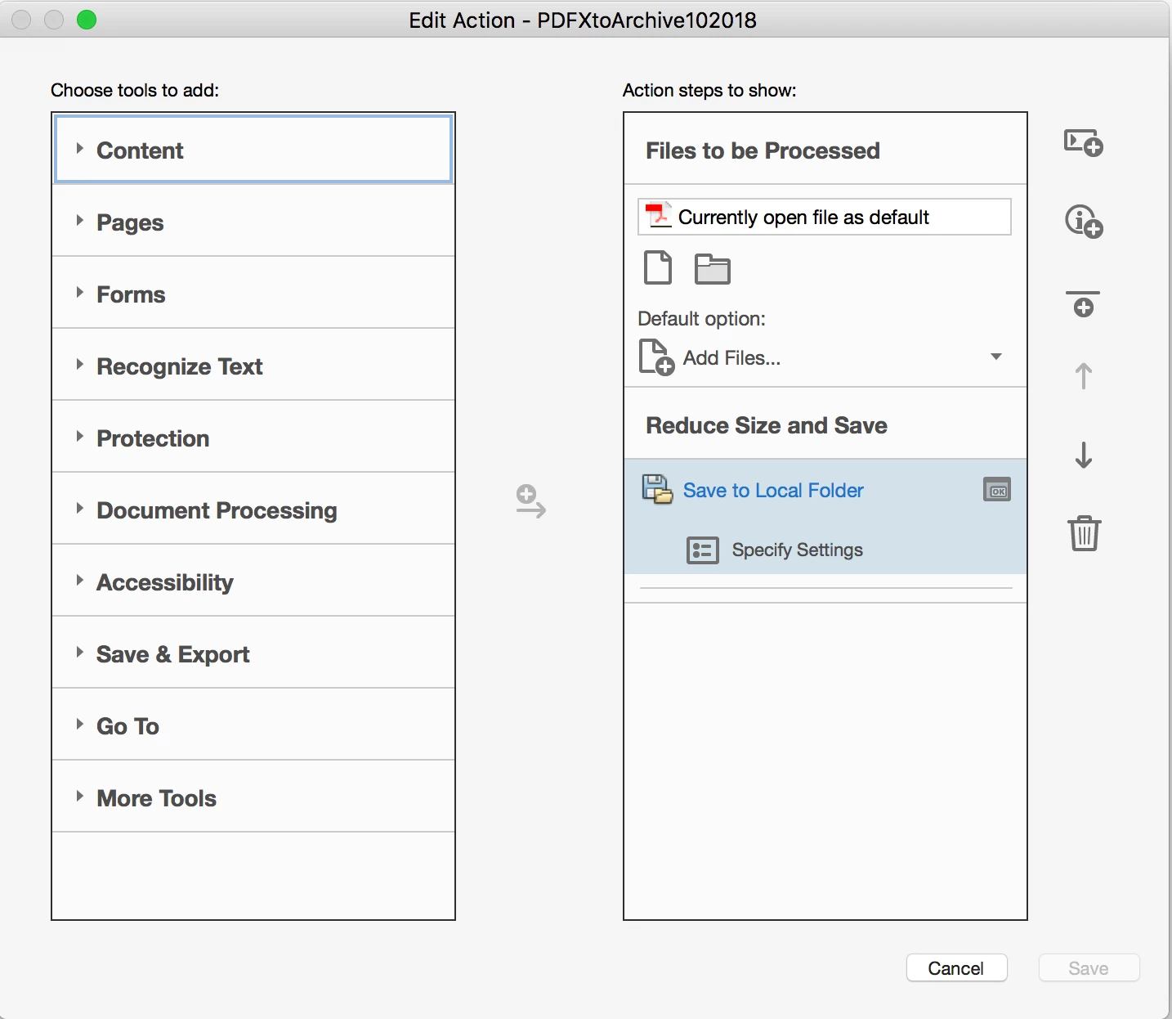Expand the Recognize Text category
Viewport: 1172px width, 1019px height.
253,365
